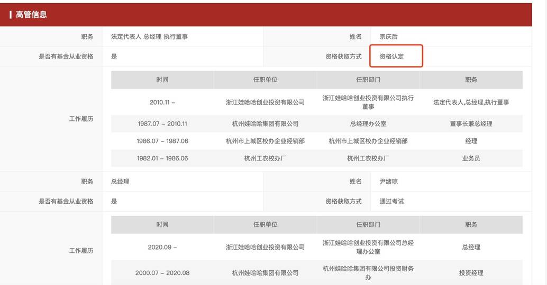Screen dimensions: 547x285
Task: Click the 业务员 position cell
Action: point(471,158)
